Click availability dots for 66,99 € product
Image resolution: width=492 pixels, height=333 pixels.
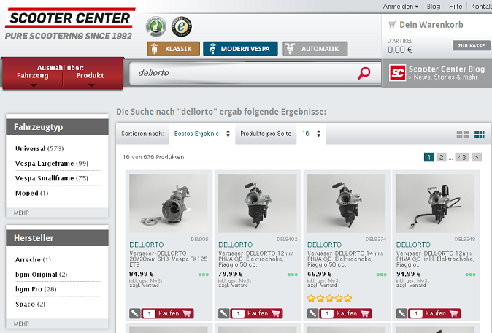coord(381,275)
